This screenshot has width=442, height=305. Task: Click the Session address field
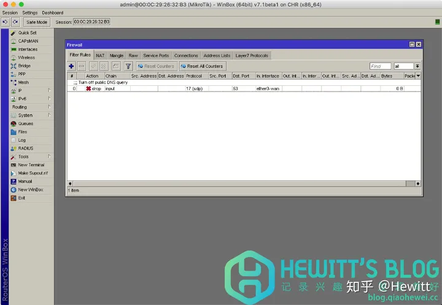pyautogui.click(x=91, y=21)
